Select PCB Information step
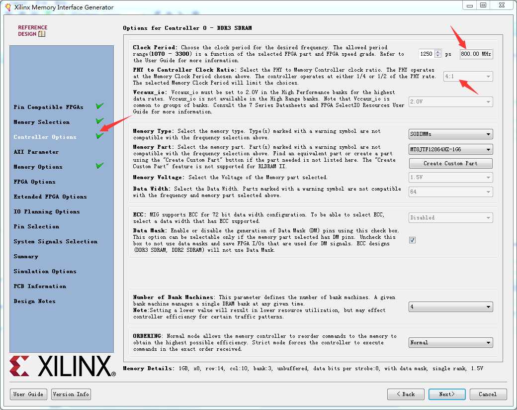The height and width of the screenshot is (410, 517). 40,286
